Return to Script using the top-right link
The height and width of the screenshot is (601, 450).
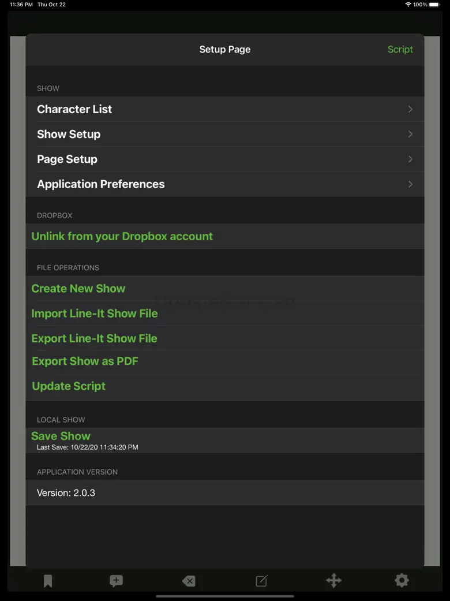[400, 50]
